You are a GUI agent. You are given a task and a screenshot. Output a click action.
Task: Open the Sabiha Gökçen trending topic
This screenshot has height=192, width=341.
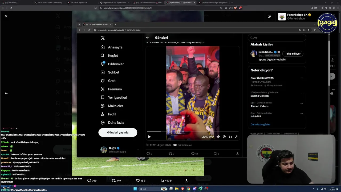259,96
